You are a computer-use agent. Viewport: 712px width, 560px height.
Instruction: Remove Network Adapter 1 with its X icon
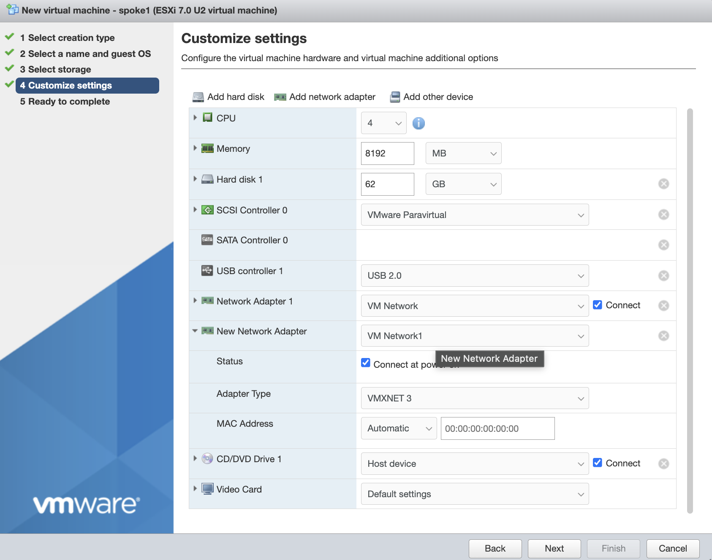(663, 305)
